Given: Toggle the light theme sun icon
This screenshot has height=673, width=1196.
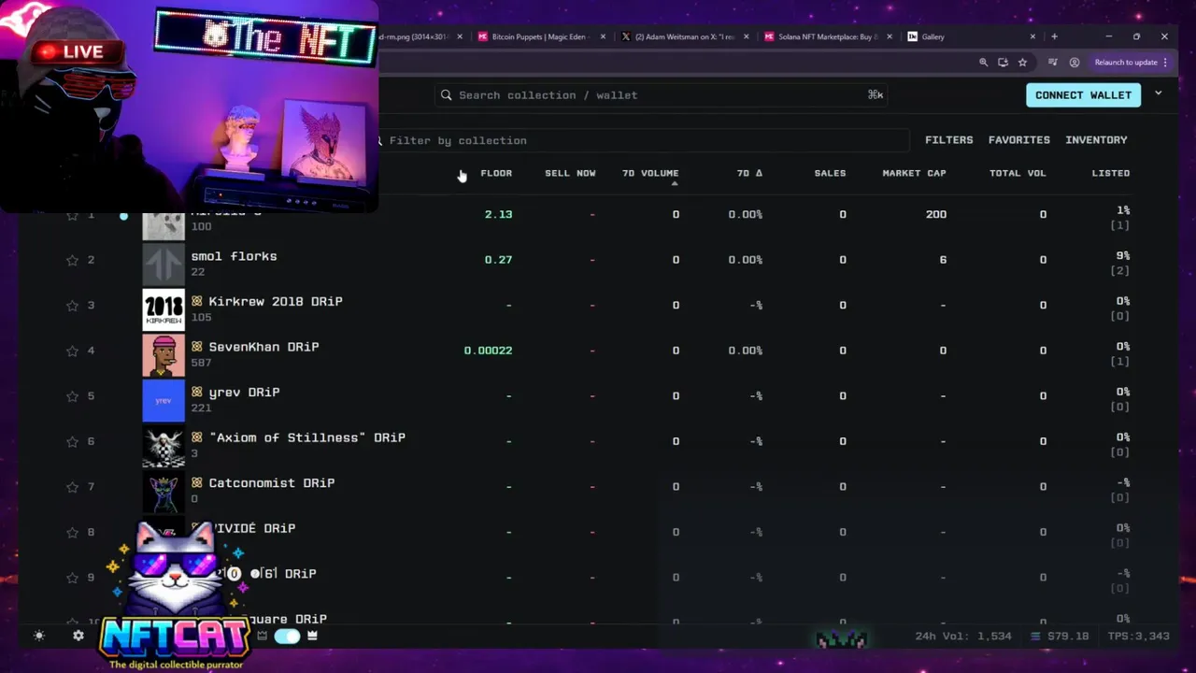Looking at the screenshot, I should pyautogui.click(x=38, y=636).
